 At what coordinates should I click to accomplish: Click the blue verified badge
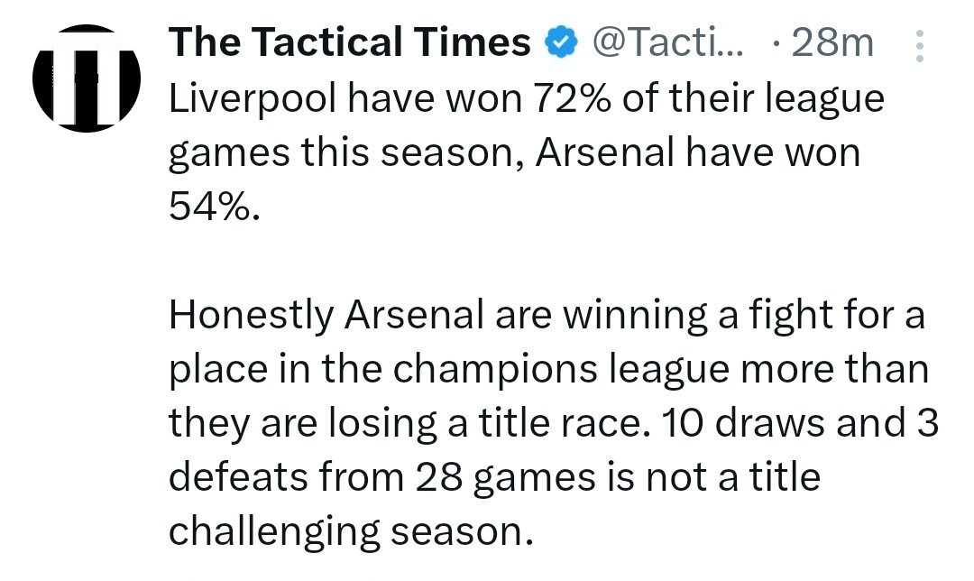click(x=562, y=42)
